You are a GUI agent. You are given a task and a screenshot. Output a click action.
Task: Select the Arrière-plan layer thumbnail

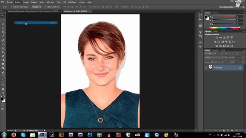[x=211, y=67]
